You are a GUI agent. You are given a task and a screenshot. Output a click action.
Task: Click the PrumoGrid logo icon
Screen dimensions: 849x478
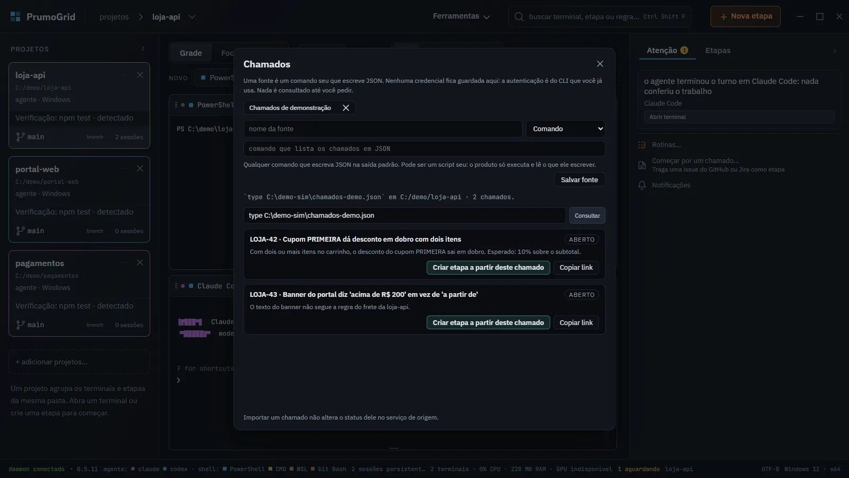point(15,16)
